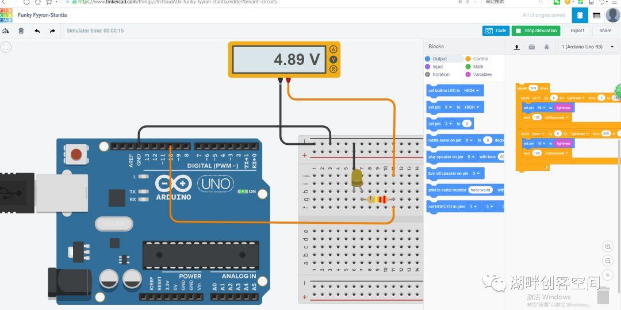This screenshot has height=310, width=621.
Task: Click the 'hello world' text field
Action: (480, 190)
